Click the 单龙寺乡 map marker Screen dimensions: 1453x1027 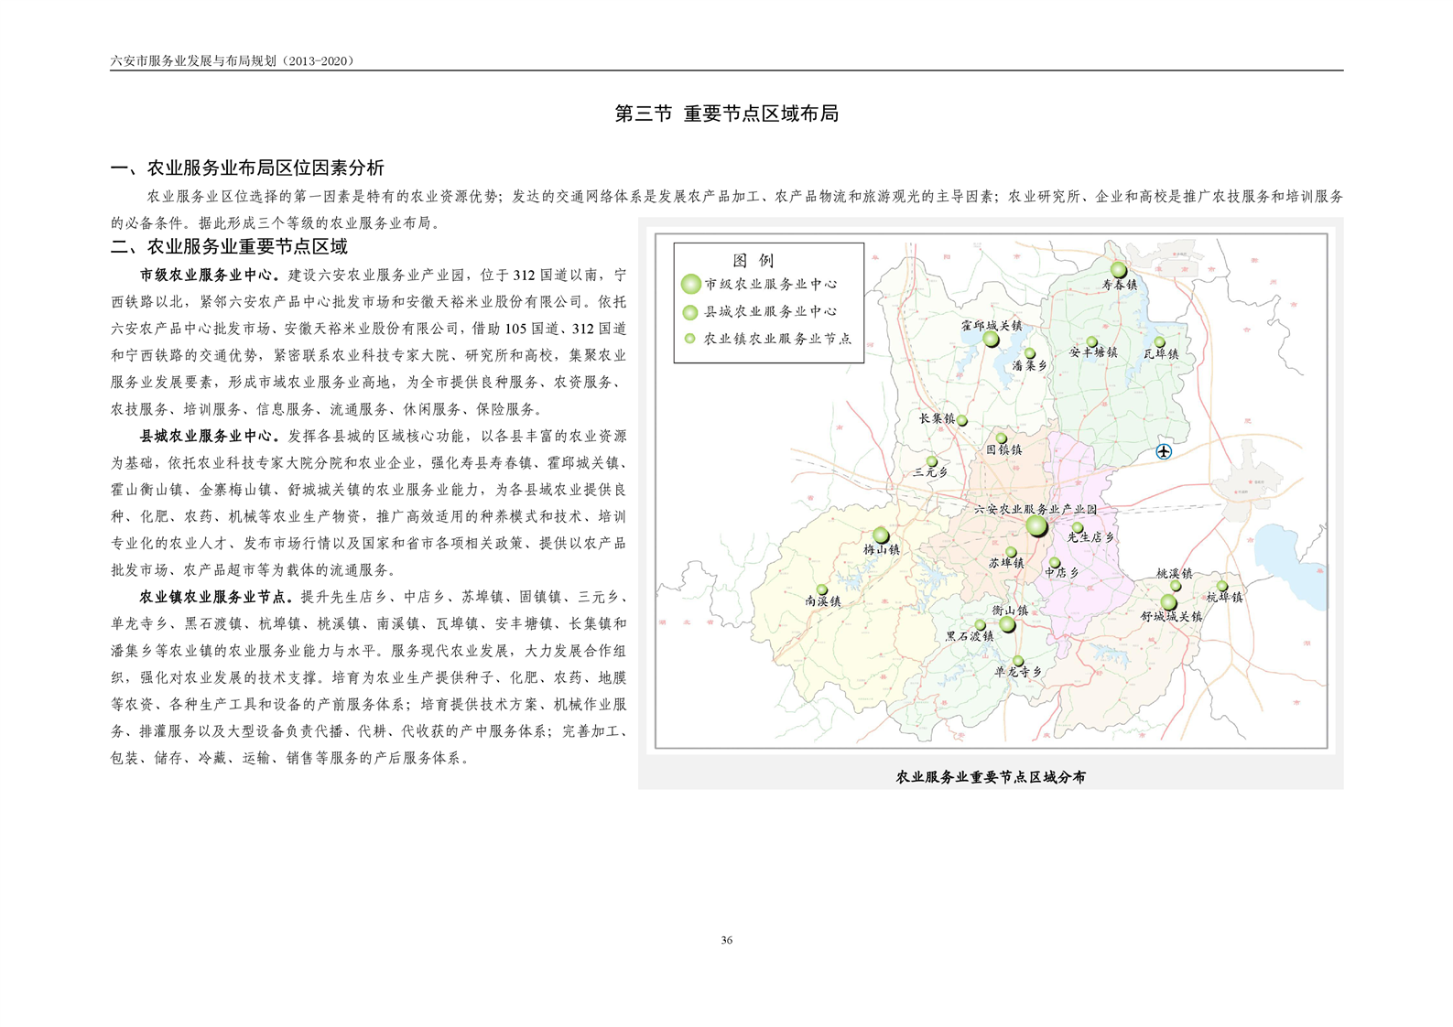1018,661
